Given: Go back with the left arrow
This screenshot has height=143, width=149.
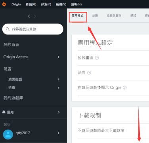Looking at the screenshot, I should (29, 16).
